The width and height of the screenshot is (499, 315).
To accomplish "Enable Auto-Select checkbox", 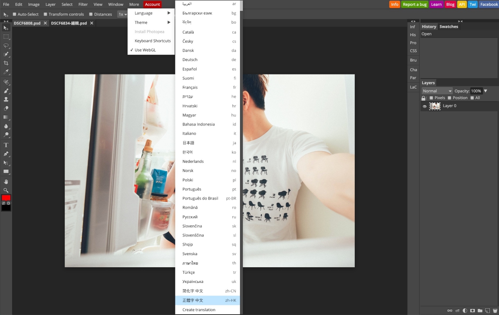I will 15,14.
